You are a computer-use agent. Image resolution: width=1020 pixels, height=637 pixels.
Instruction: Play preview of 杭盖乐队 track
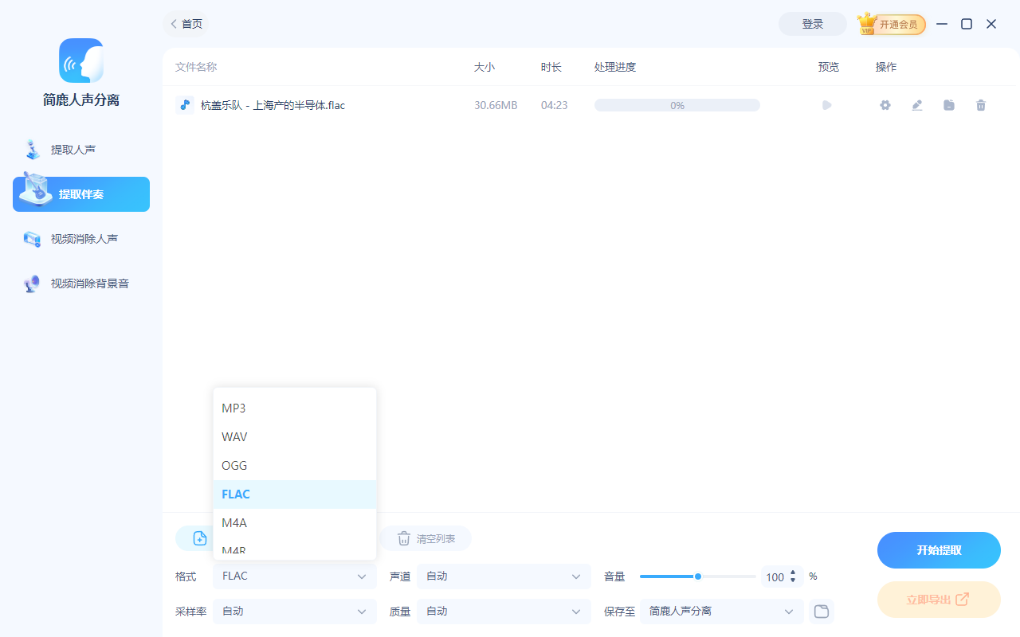(826, 104)
